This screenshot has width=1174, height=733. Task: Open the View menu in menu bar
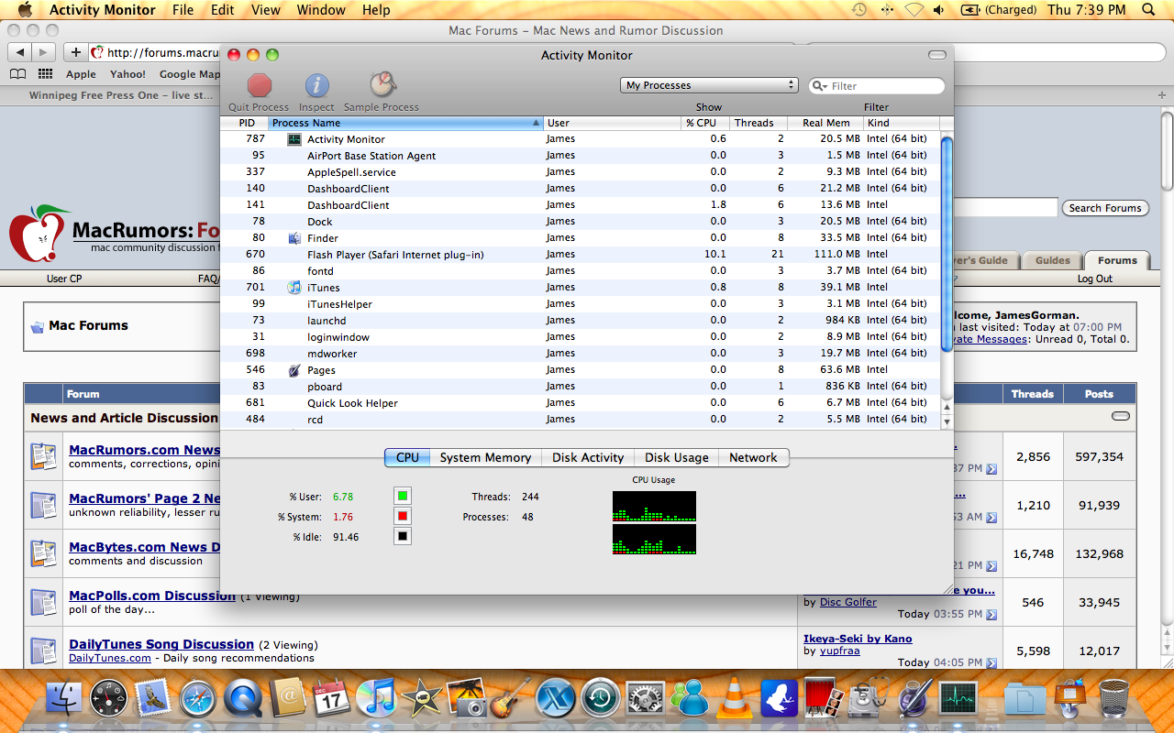click(x=266, y=10)
